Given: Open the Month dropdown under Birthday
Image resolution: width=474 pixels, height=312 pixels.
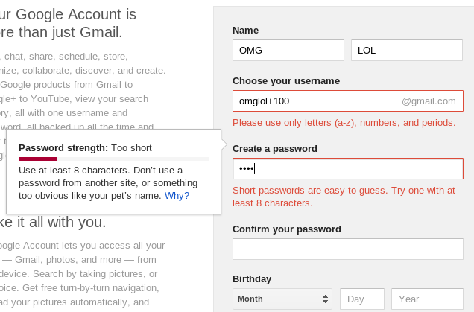Looking at the screenshot, I should 282,299.
